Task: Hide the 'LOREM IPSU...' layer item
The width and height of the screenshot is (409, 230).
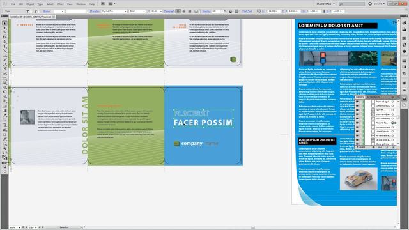Action: (x=357, y=105)
